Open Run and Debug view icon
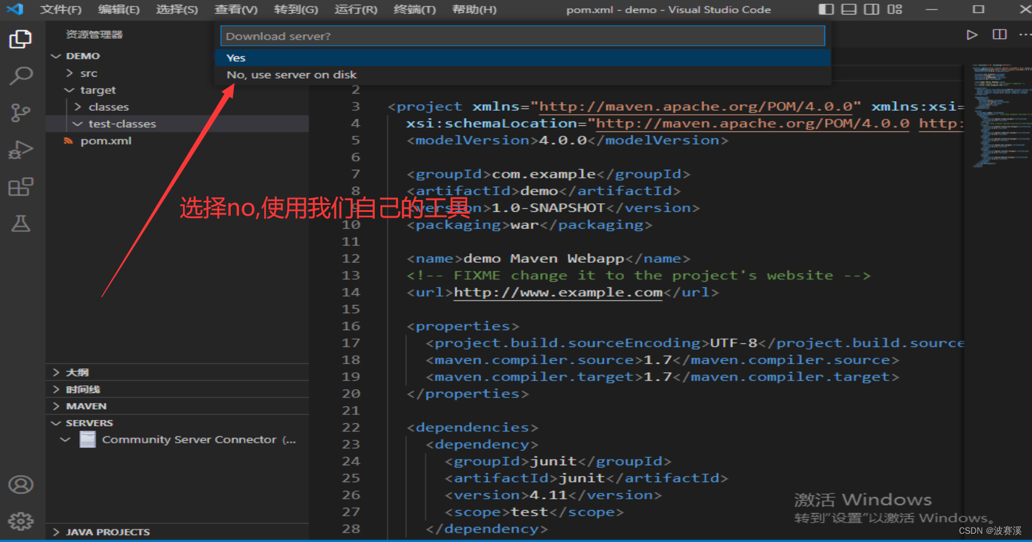 [21, 150]
